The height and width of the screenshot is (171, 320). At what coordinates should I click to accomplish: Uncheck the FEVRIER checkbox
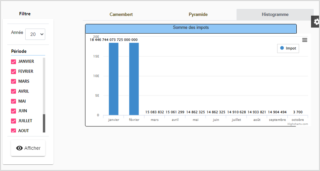pyautogui.click(x=13, y=72)
